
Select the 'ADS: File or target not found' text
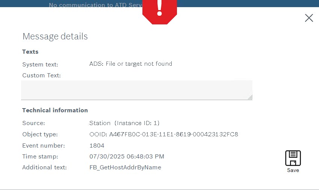pyautogui.click(x=131, y=64)
